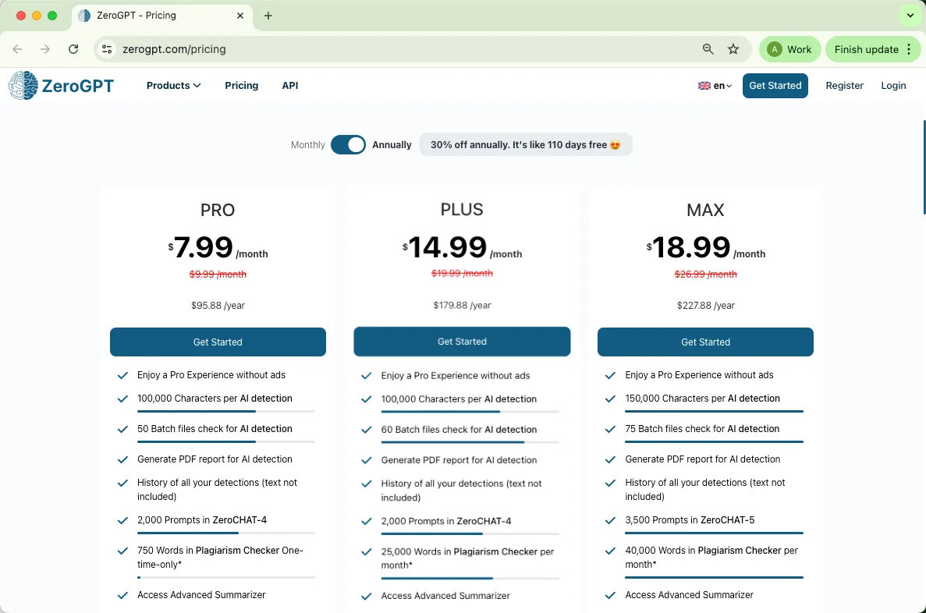Screen dimensions: 926x613
Task: Click PLUS 60 Batch files progress bar
Action: coord(470,441)
